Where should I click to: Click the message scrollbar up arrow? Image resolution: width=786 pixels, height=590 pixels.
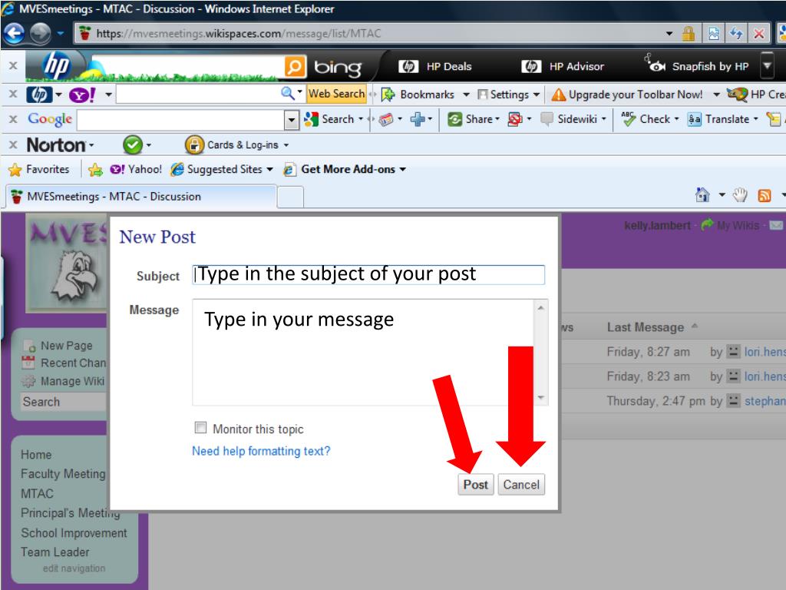541,307
